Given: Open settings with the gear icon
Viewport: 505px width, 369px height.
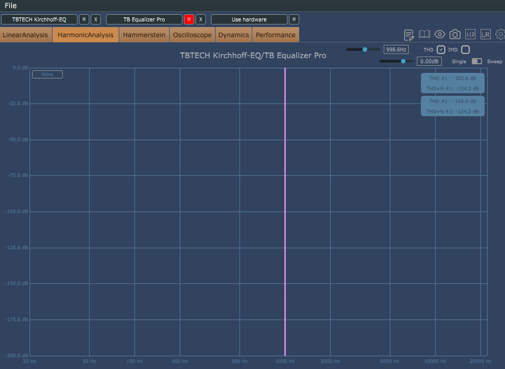Looking at the screenshot, I should coord(500,35).
